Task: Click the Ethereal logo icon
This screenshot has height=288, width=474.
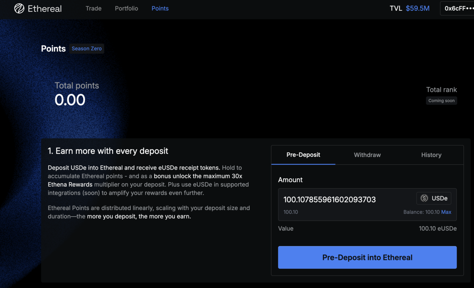Action: (x=19, y=8)
